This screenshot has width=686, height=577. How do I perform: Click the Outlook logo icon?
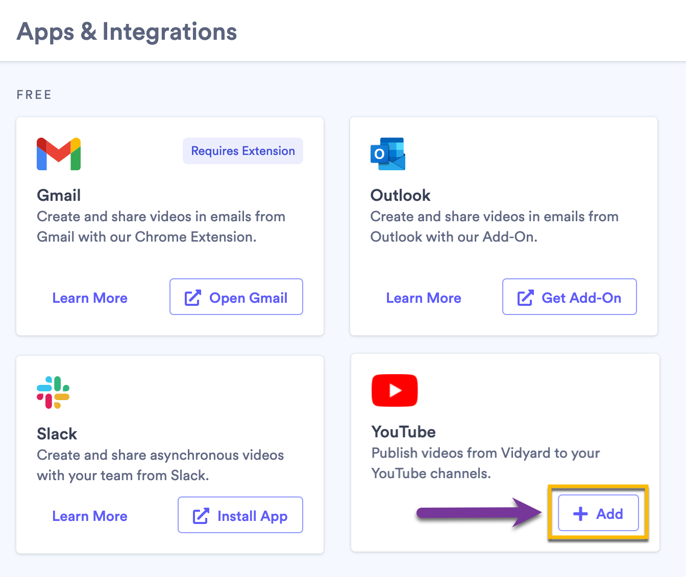[x=388, y=154]
